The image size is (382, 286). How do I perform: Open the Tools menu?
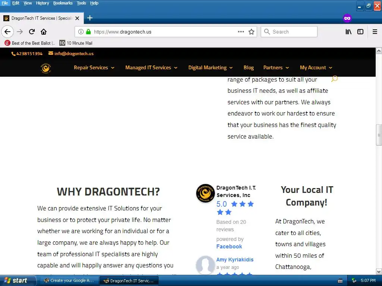click(81, 3)
